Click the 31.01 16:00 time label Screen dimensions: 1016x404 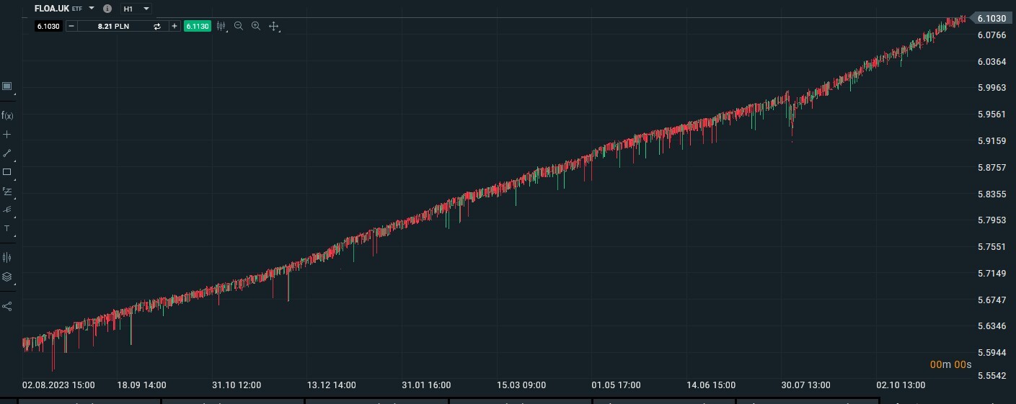[426, 385]
